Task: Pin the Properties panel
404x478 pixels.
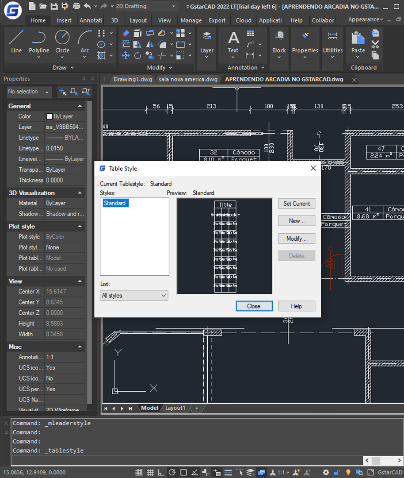Action: point(84,79)
